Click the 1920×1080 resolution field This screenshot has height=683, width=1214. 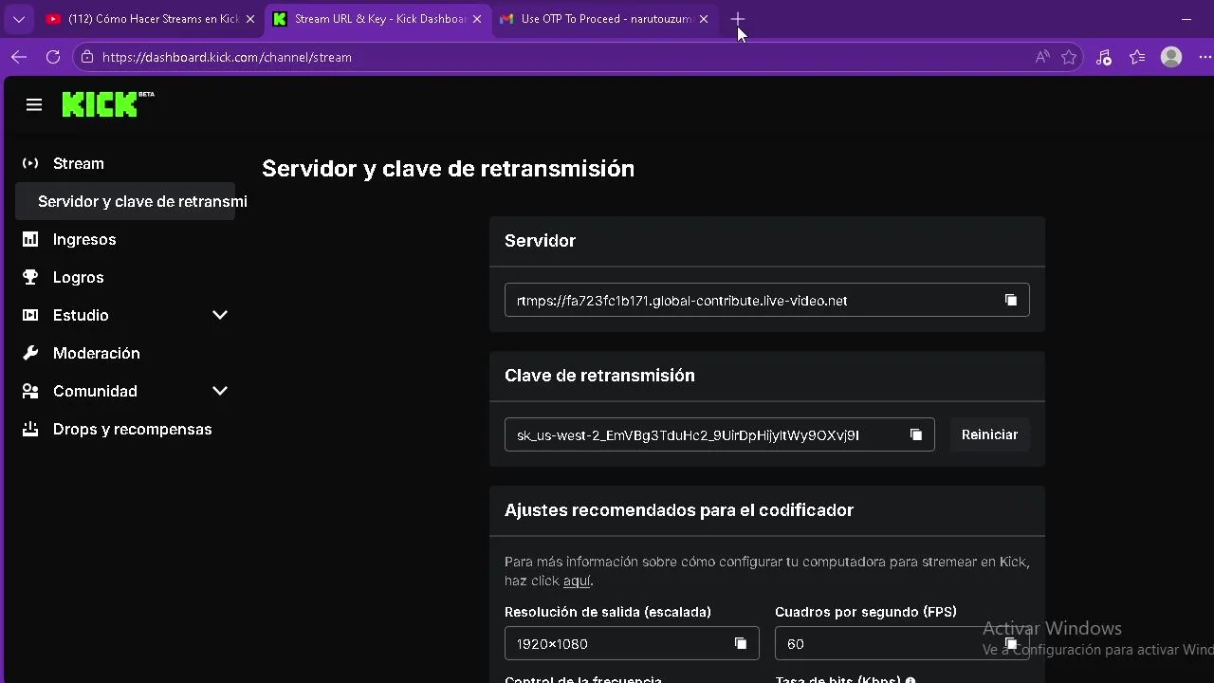pyautogui.click(x=632, y=644)
